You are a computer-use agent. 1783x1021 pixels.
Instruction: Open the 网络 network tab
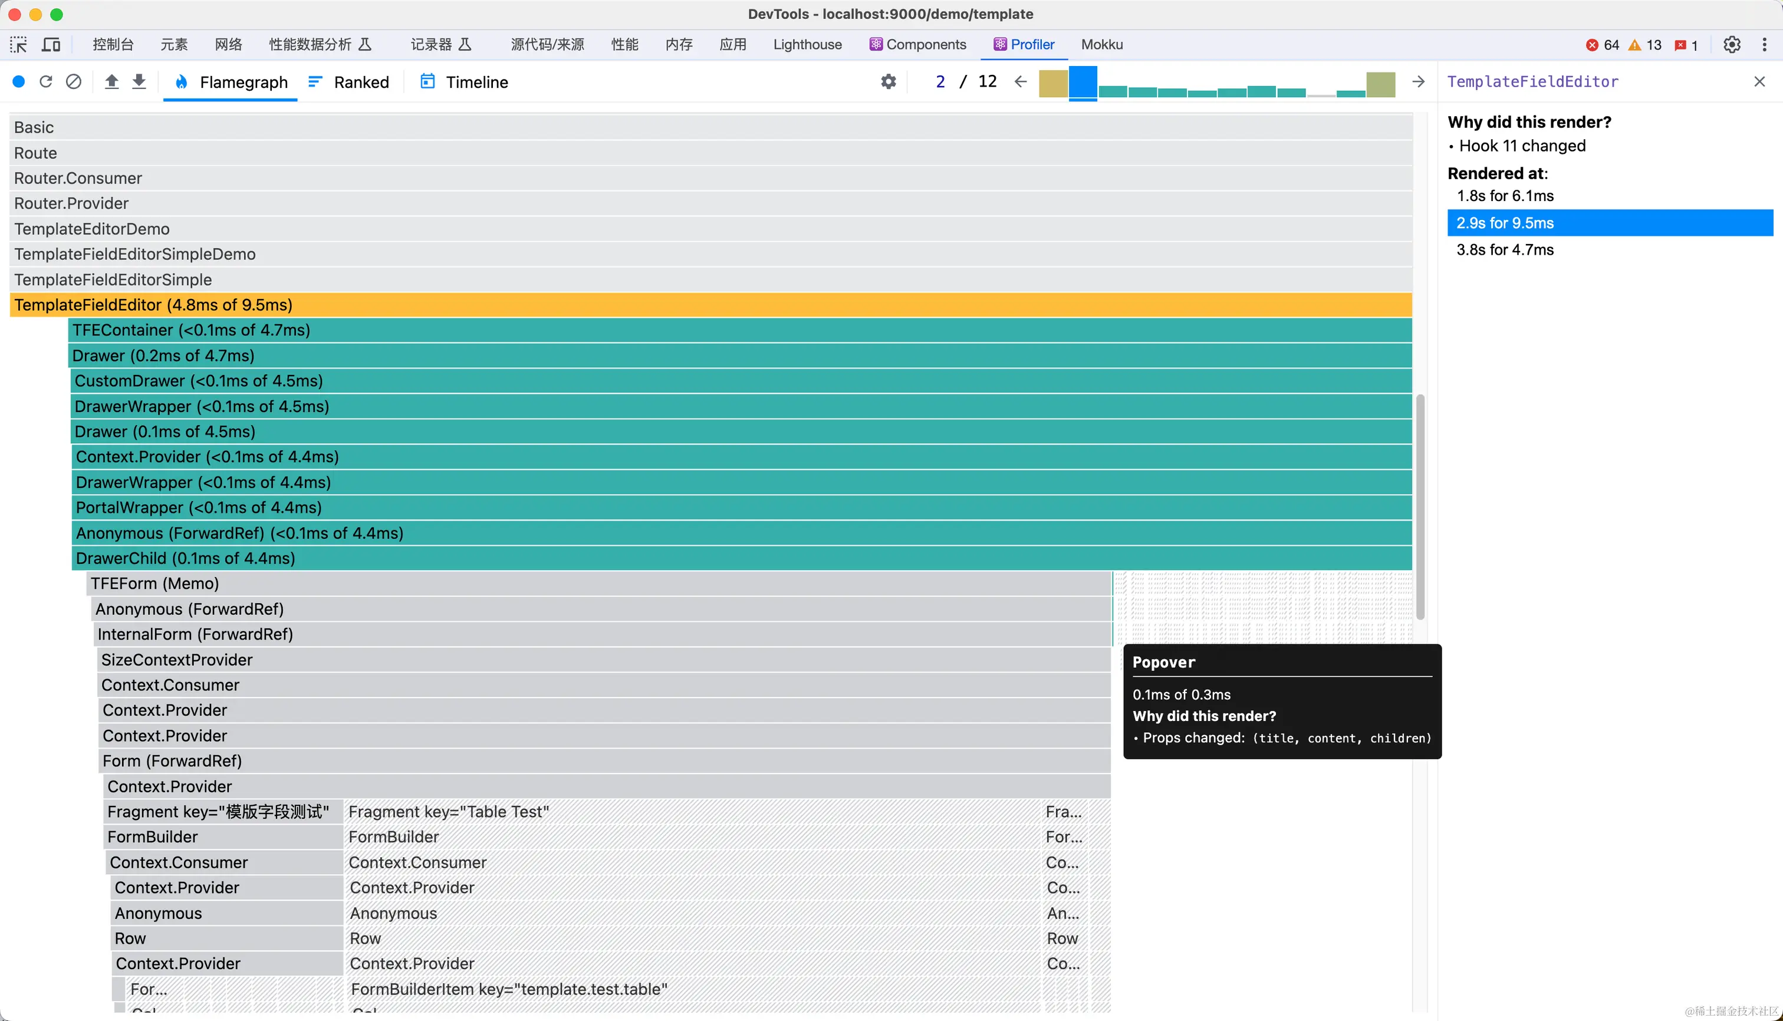[229, 45]
